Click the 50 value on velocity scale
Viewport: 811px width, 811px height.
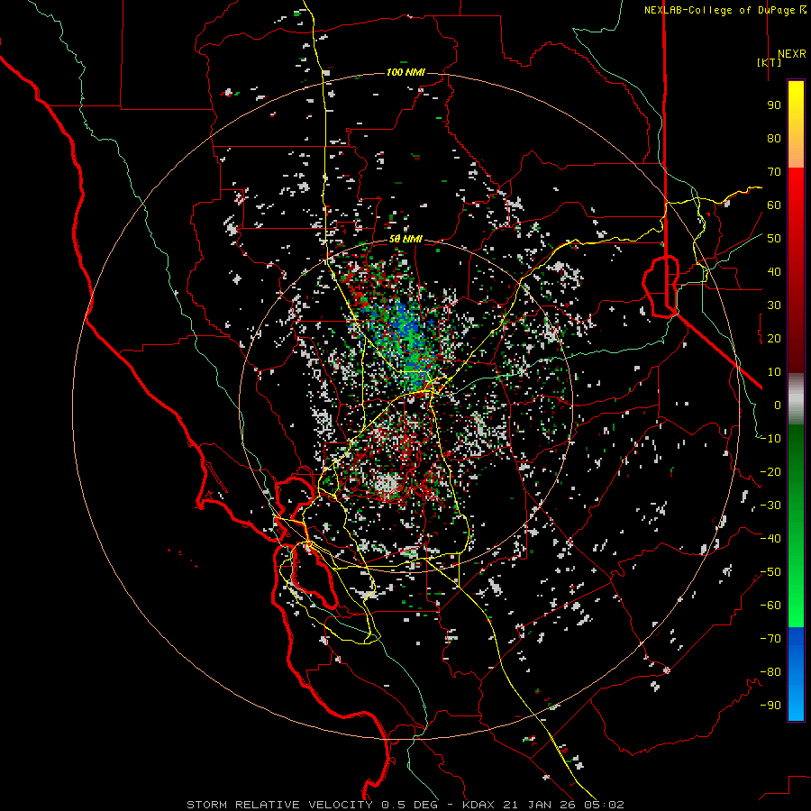tap(774, 239)
